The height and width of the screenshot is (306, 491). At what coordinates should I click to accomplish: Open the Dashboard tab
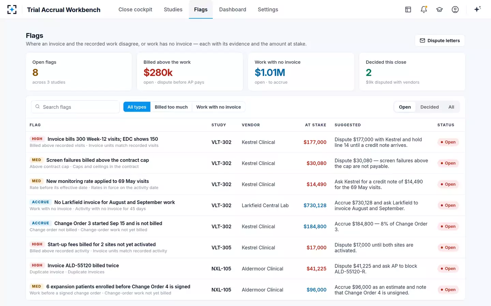coord(233,10)
